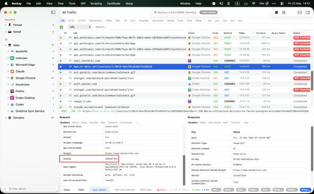This screenshot has height=194, width=314.
Task: Toggle the right side panel icon
Action: click(308, 13)
